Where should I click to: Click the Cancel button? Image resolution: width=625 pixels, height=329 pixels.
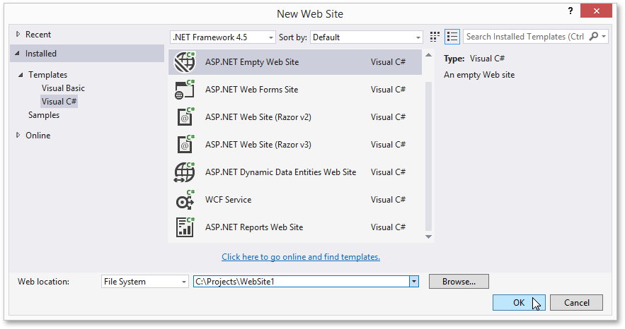(577, 302)
